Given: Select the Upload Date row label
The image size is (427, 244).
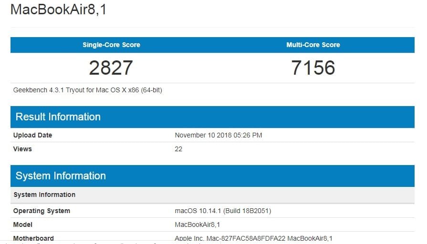Looking at the screenshot, I should tap(32, 135).
